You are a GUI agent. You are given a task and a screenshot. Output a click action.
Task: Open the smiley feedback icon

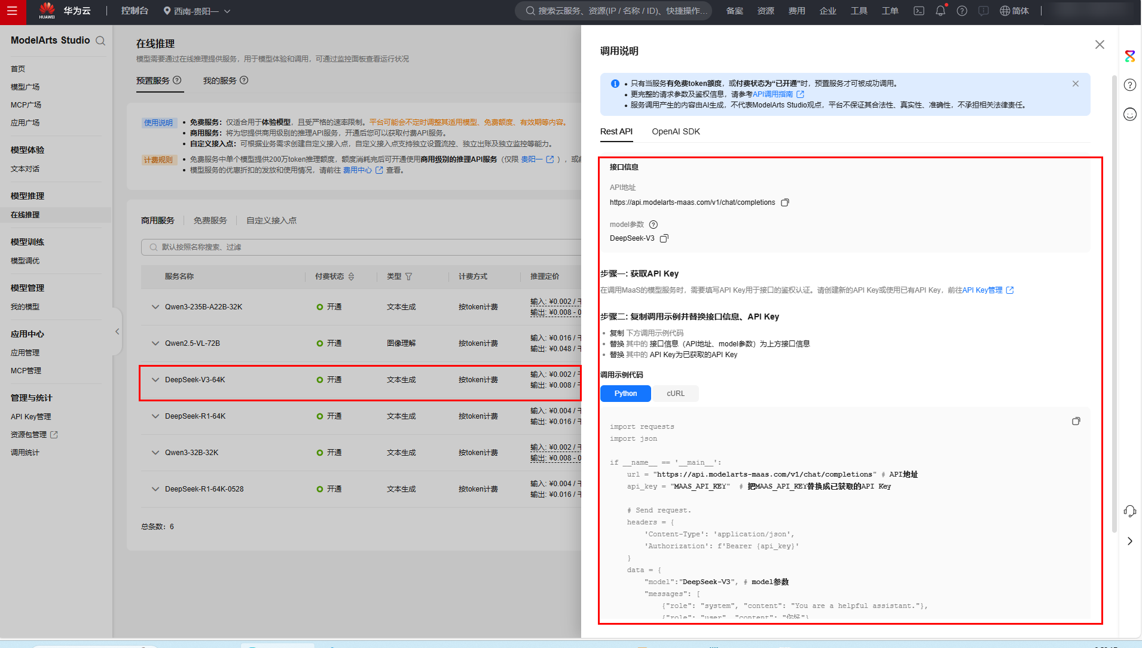pyautogui.click(x=1129, y=114)
